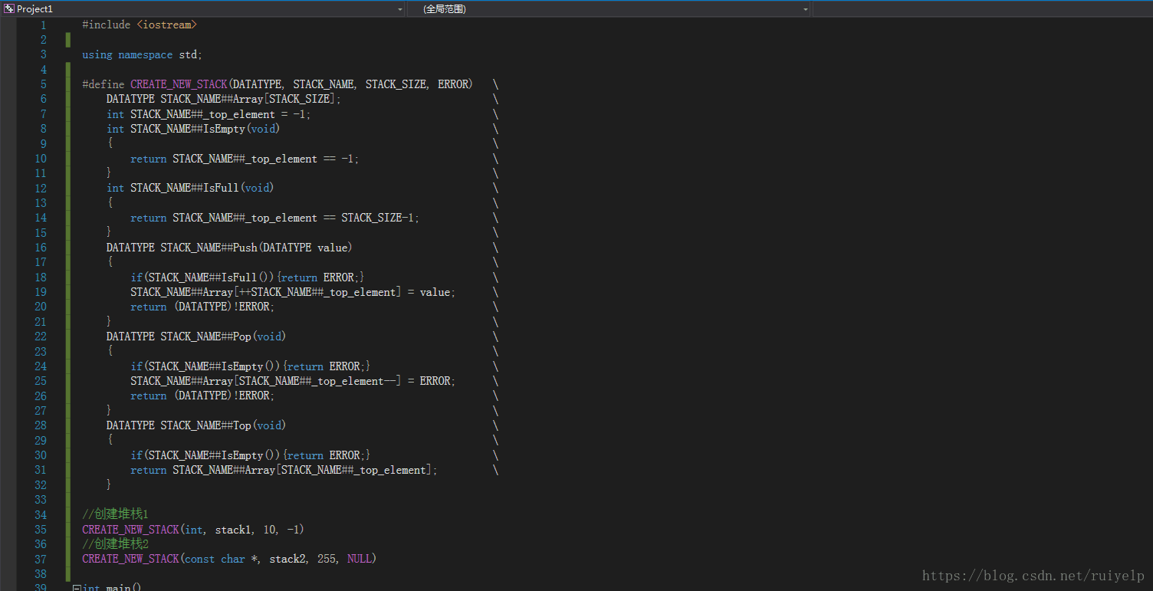Click the #include <iostream> line
The height and width of the screenshot is (591, 1153).
tap(140, 25)
